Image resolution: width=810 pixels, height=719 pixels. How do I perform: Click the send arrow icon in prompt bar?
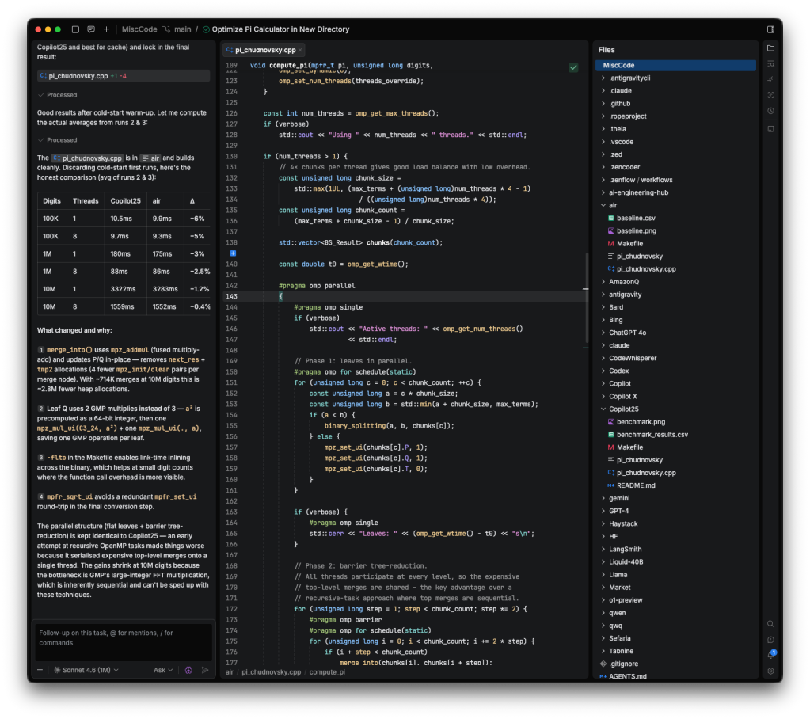pos(205,670)
